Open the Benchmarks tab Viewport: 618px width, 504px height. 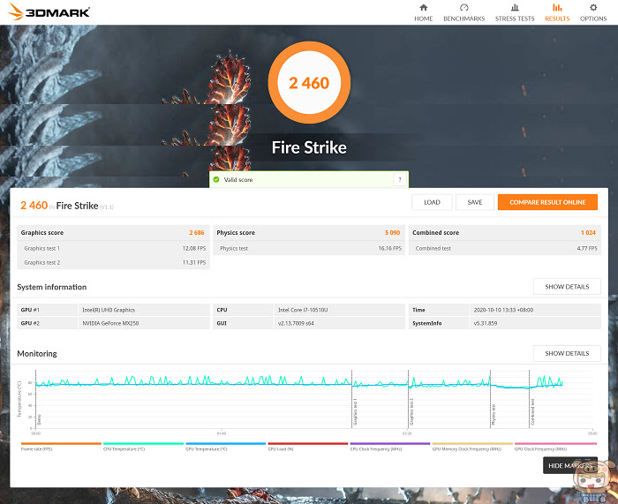tap(463, 12)
